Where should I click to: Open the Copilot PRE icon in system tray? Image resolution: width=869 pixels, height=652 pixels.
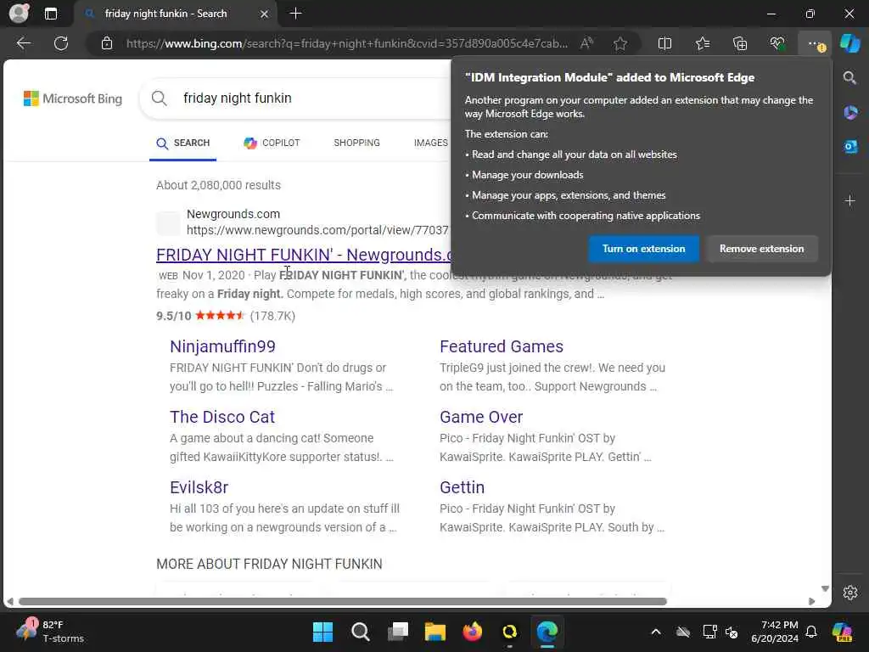click(x=842, y=632)
